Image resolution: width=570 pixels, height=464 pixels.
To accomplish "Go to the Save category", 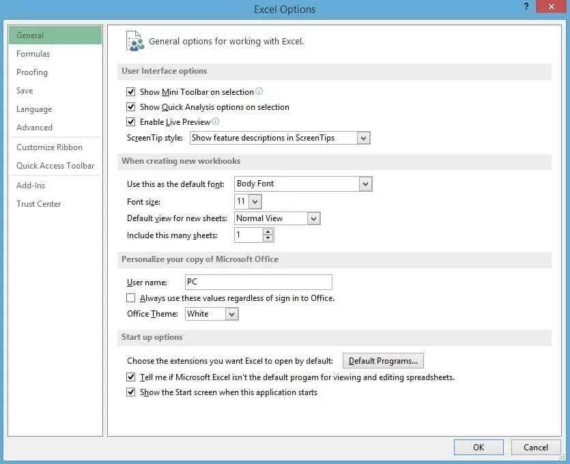I will point(55,91).
